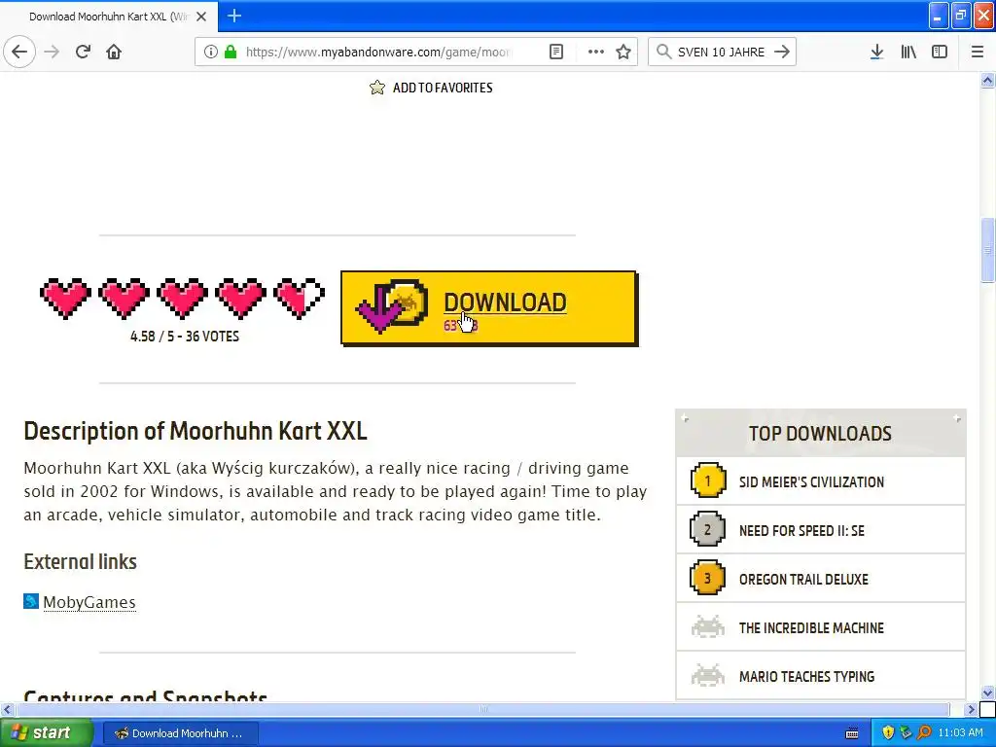The width and height of the screenshot is (996, 747).
Task: Click the External links heading
Action: [x=80, y=561]
